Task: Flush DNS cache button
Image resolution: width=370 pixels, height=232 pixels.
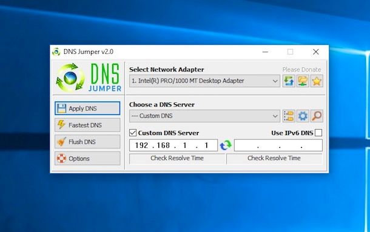Action: pos(87,142)
